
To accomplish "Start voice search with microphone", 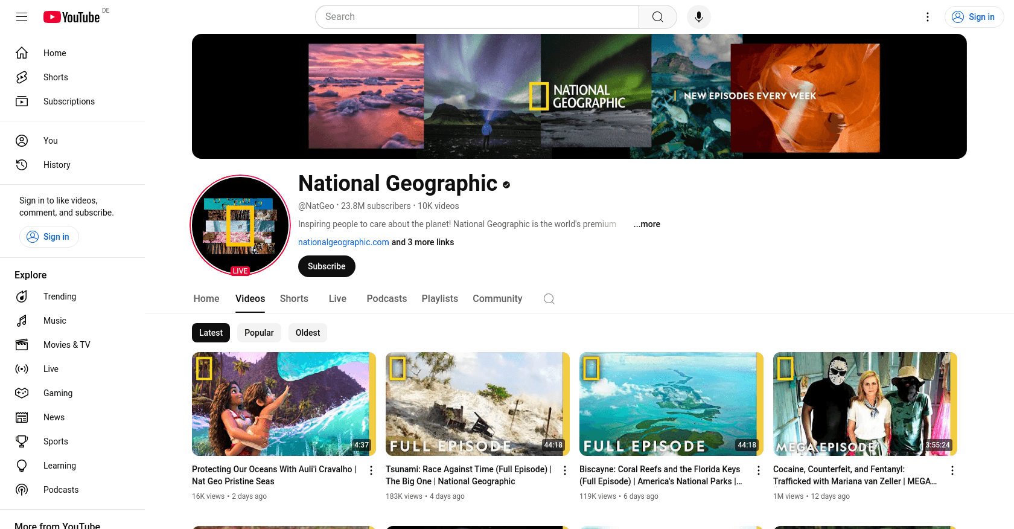I will pos(698,17).
